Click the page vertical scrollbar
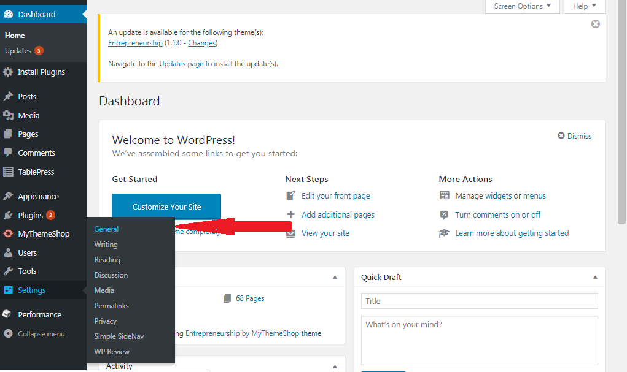 tap(622, 112)
